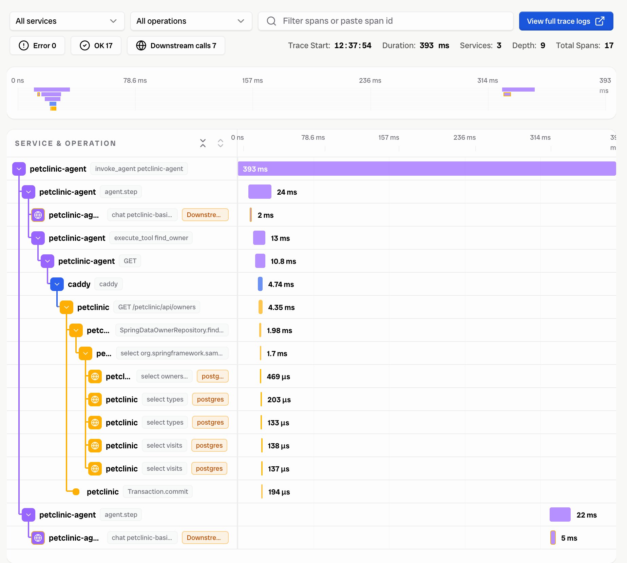
Task: Expand all spans icon in header
Action: click(221, 143)
